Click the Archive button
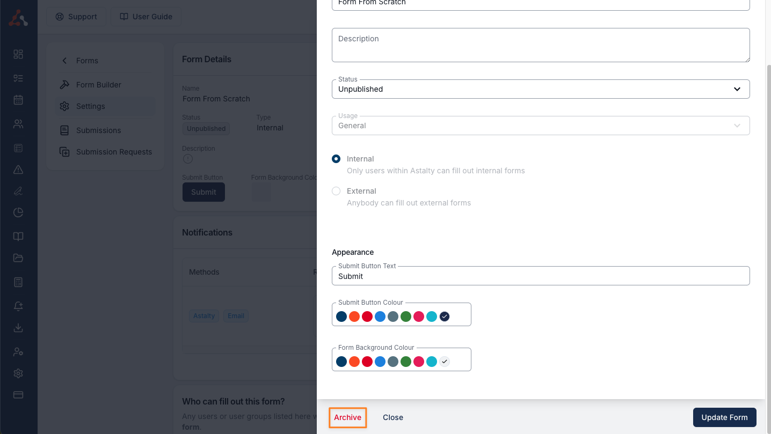Screen dimensions: 771x434 point(347,417)
